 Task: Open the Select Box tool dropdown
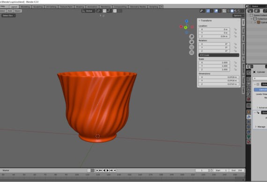(9, 15)
